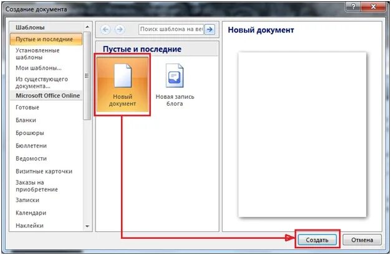Open the Визитные карточки category
391x255 pixels.
coord(46,172)
